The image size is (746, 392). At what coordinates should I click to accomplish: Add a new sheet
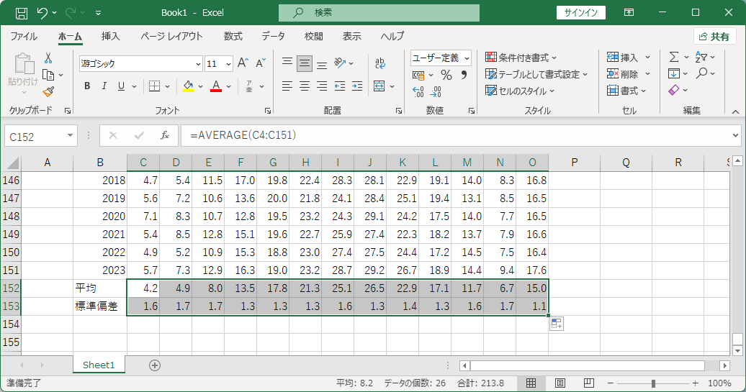pyautogui.click(x=155, y=365)
